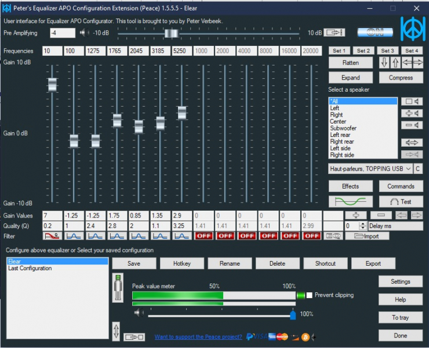
Task: Click the remove speaker minus icon
Action: [412, 125]
